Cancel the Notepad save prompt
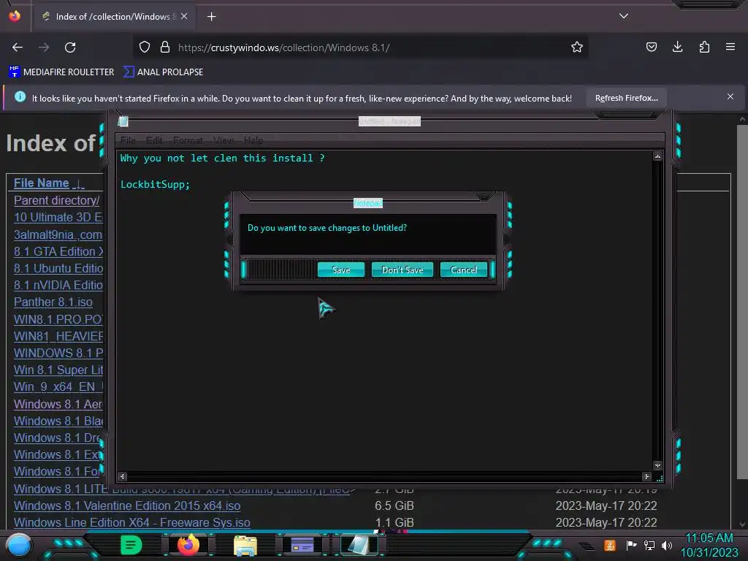The height and width of the screenshot is (561, 748). click(463, 270)
